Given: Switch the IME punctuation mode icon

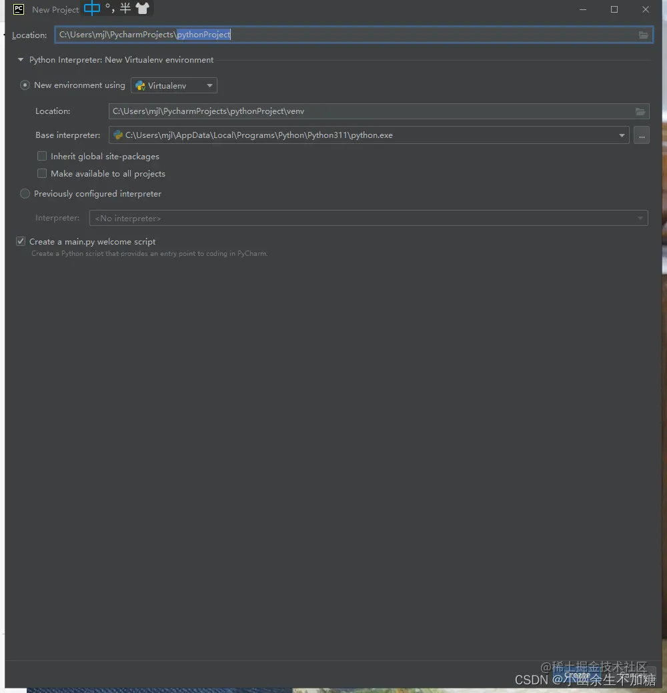Looking at the screenshot, I should click(x=109, y=8).
